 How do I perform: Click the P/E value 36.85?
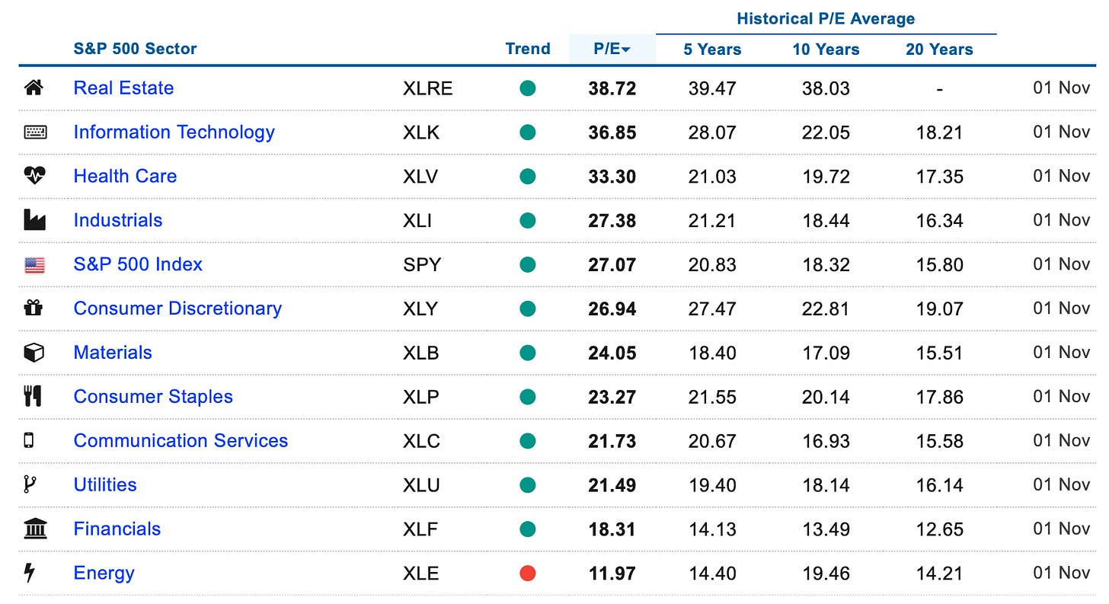click(x=612, y=133)
